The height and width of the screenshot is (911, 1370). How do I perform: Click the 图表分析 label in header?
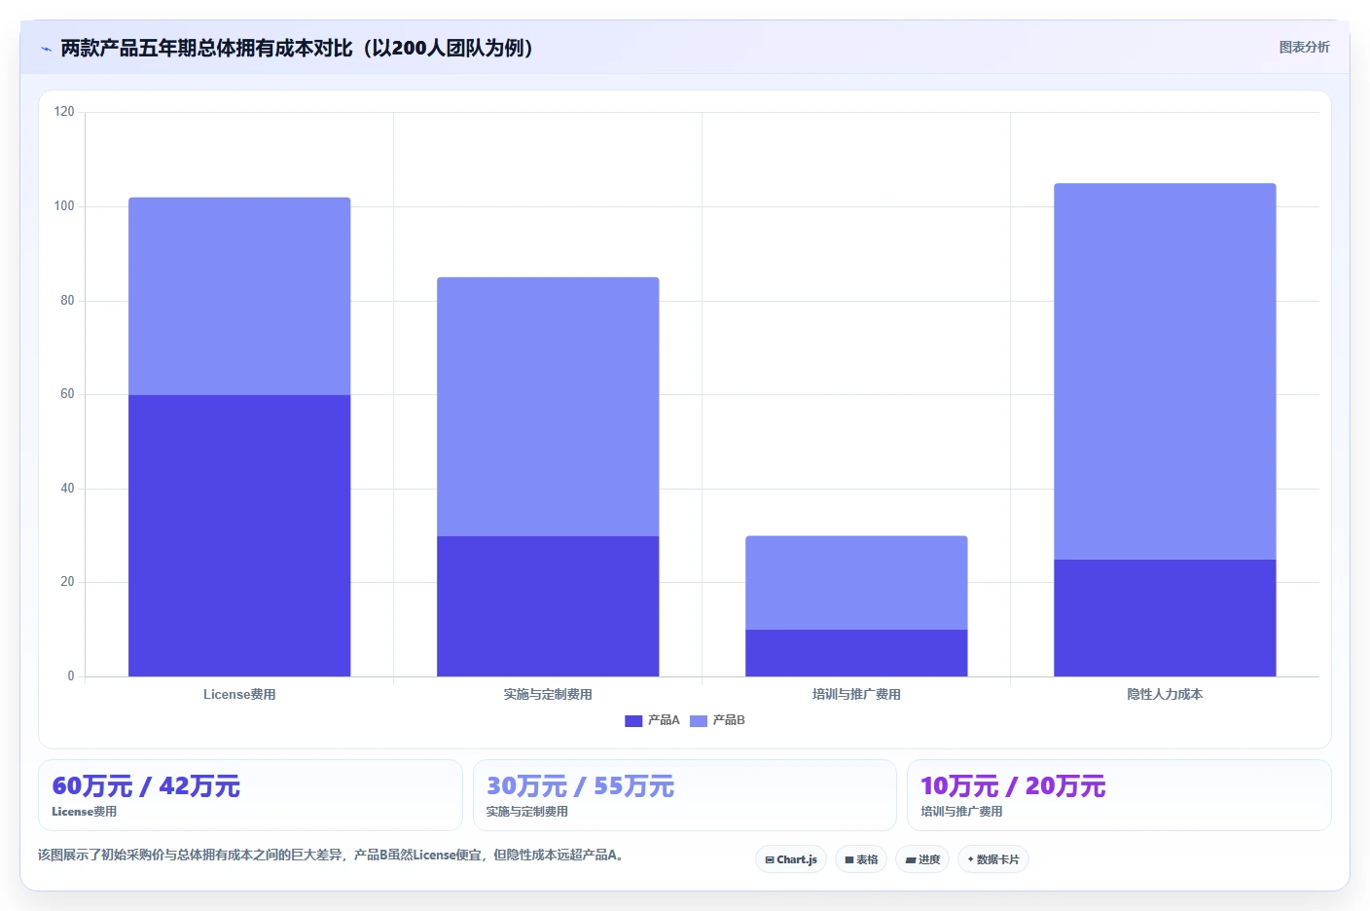point(1304,47)
